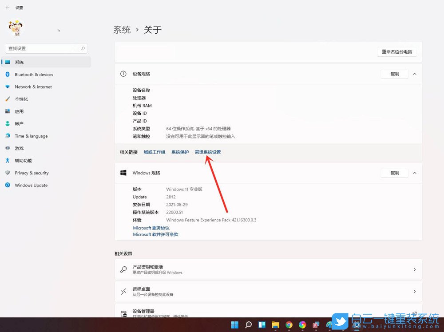Open 高级系统设置 link
The height and width of the screenshot is (332, 444).
point(208,152)
